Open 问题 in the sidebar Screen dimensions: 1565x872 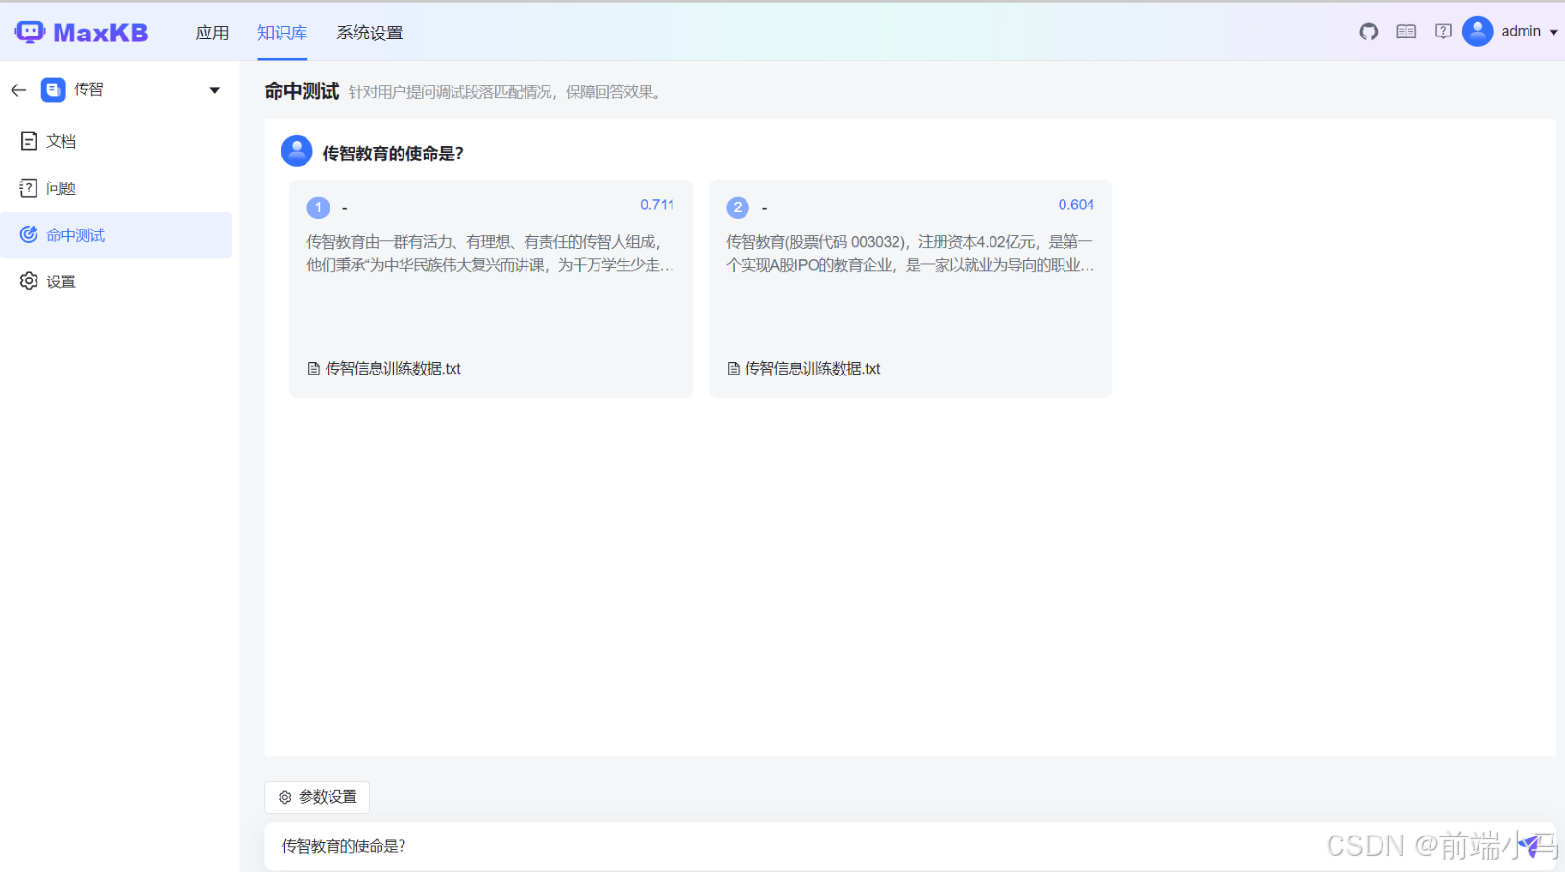pos(115,188)
